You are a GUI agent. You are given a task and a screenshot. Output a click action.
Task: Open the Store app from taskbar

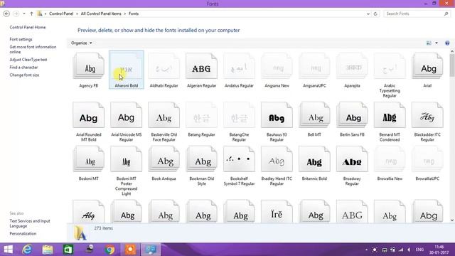pos(68,250)
